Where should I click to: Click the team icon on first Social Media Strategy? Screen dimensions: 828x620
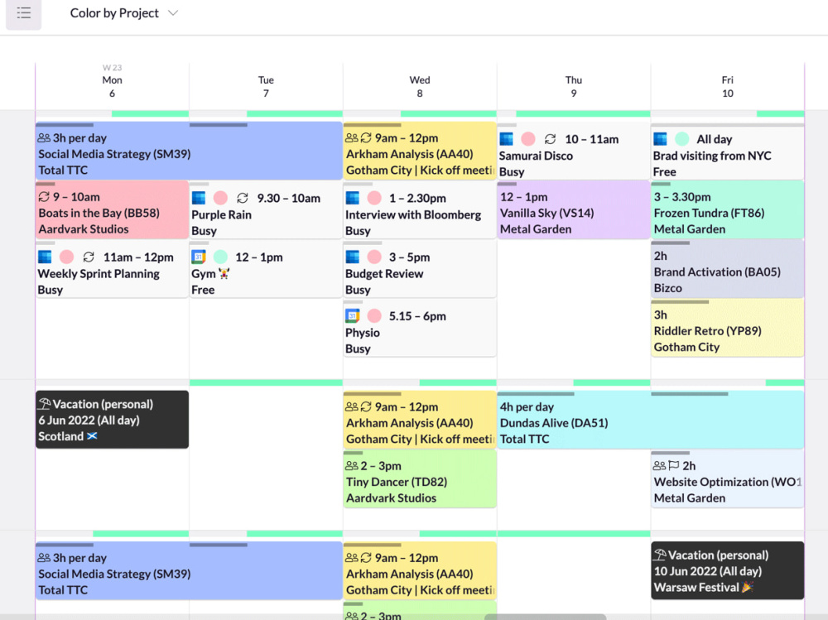(x=44, y=138)
